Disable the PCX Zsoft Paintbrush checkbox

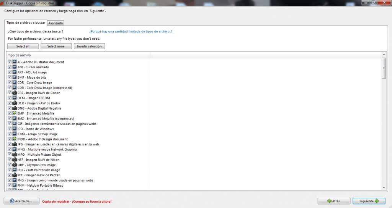(x=10, y=170)
